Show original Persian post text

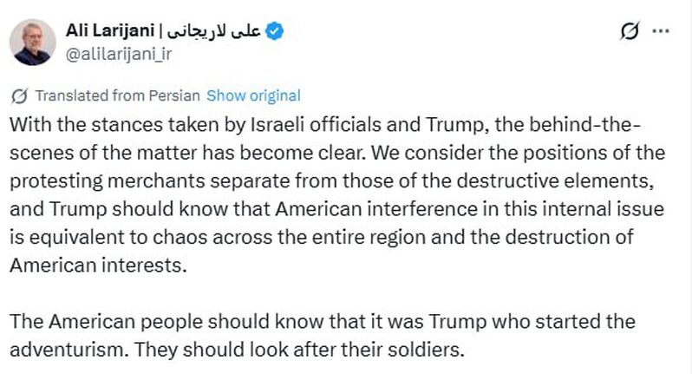point(254,95)
